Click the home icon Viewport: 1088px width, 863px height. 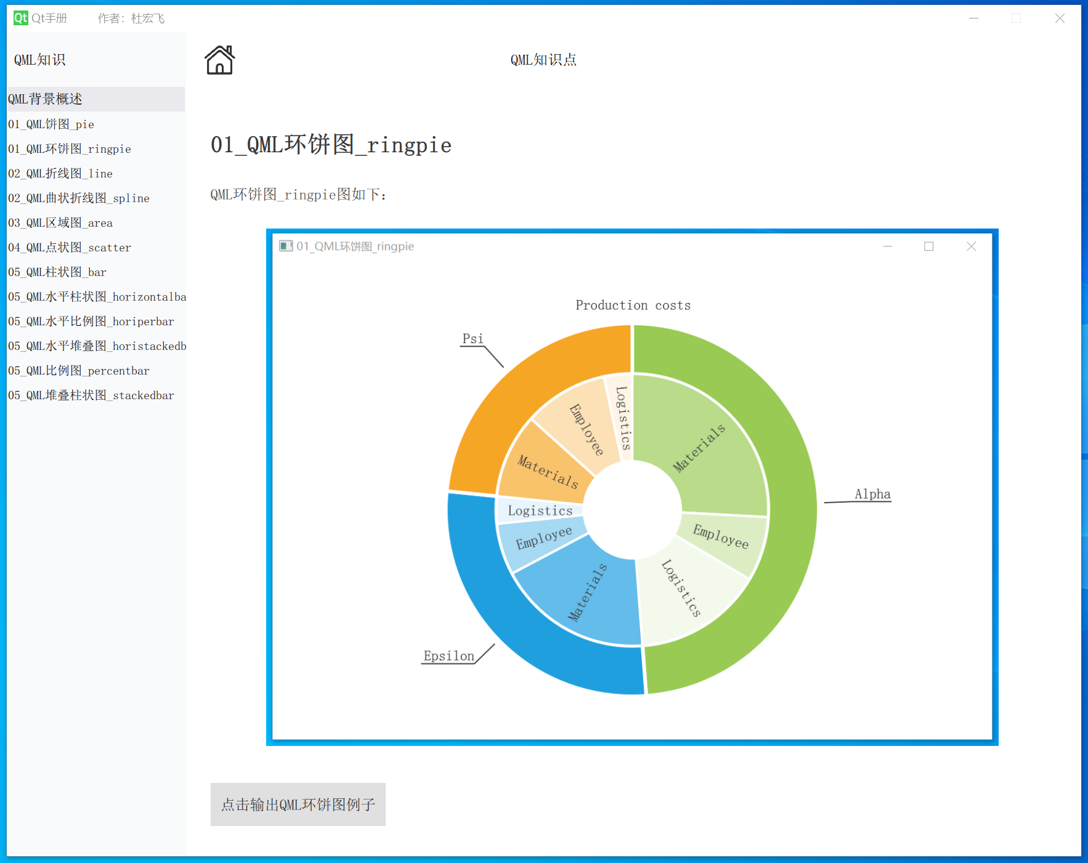(x=219, y=60)
